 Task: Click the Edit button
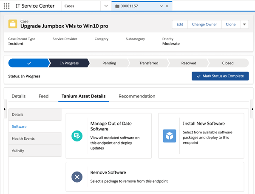tap(180, 24)
